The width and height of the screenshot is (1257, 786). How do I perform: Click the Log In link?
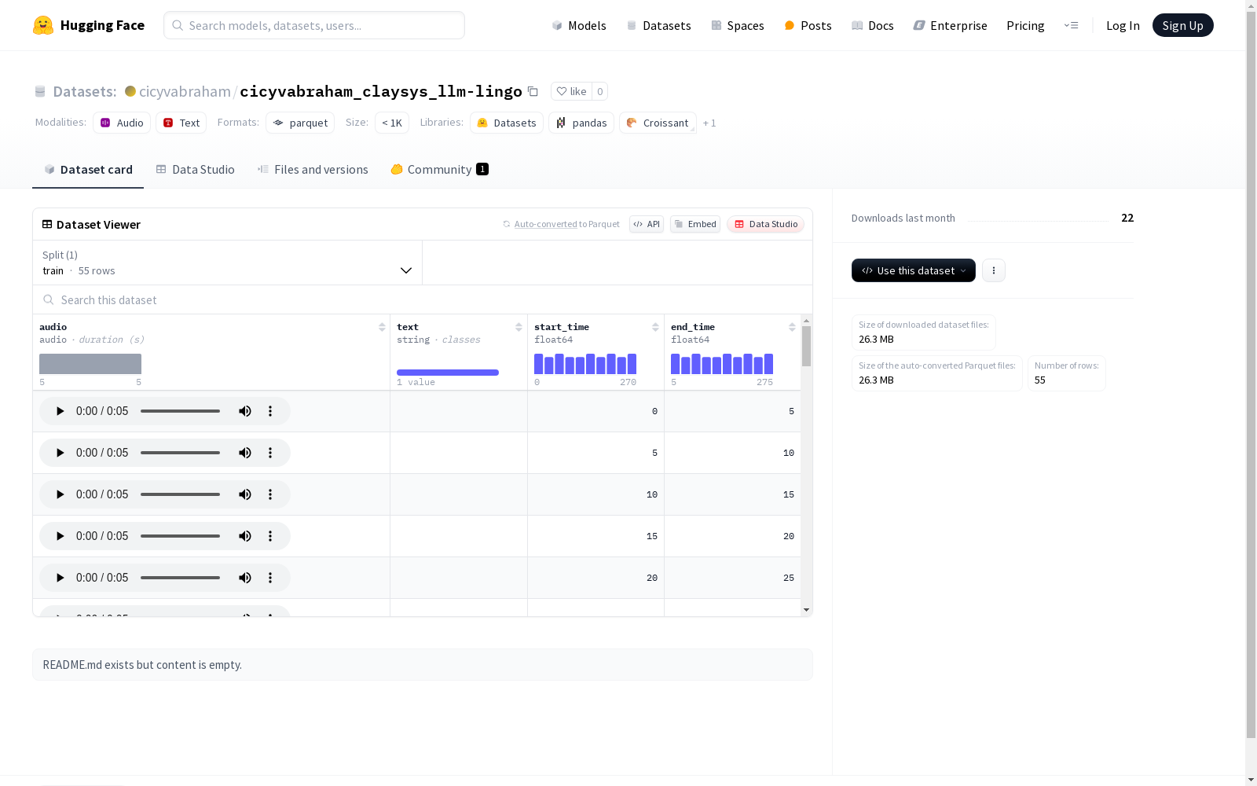coord(1123,25)
